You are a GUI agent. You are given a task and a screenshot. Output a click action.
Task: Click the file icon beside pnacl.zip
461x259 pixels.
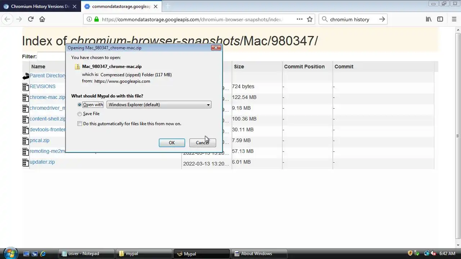[x=26, y=141]
